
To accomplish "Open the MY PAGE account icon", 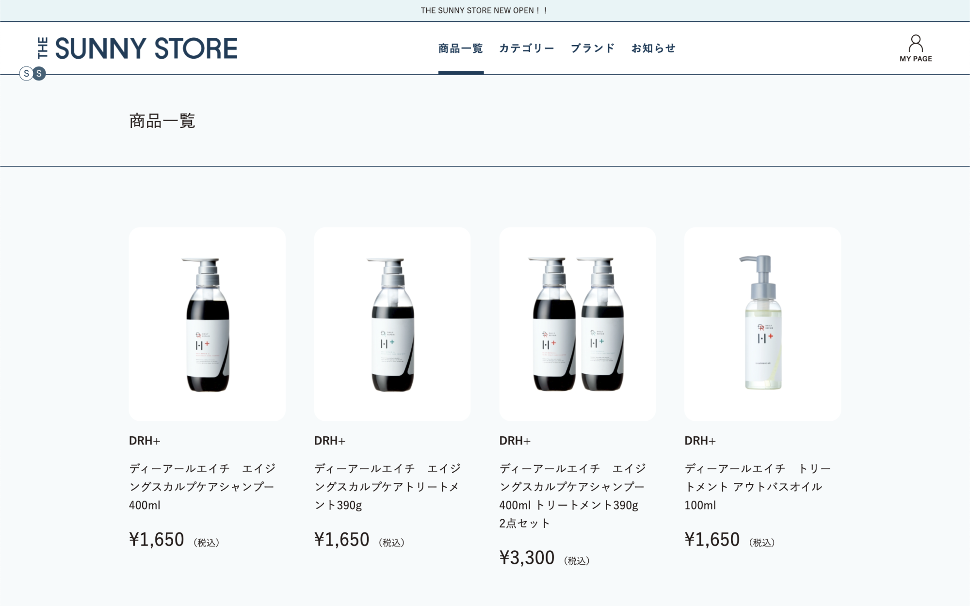I will 916,48.
